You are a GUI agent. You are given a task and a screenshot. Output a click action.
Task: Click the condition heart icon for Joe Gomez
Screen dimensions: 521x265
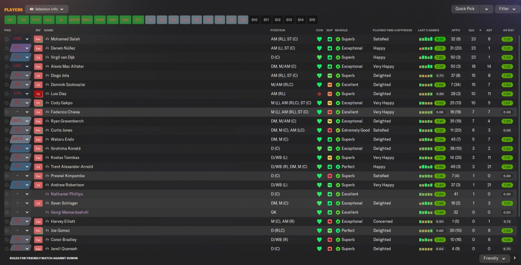pos(319,230)
